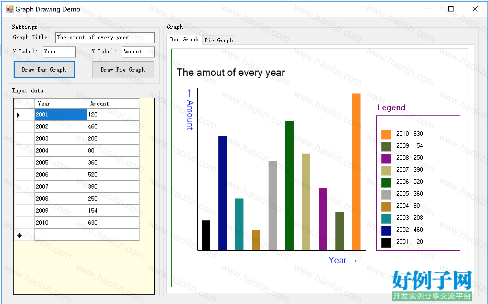Click the black 2001 legend swatch
The width and height of the screenshot is (488, 304).
click(x=386, y=243)
